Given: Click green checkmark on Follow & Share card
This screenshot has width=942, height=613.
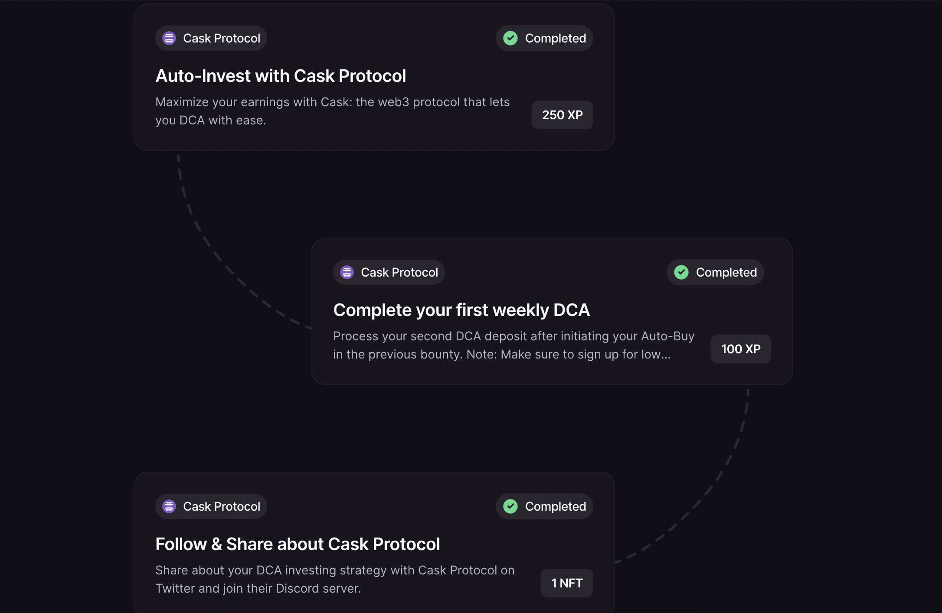Looking at the screenshot, I should click(x=510, y=506).
